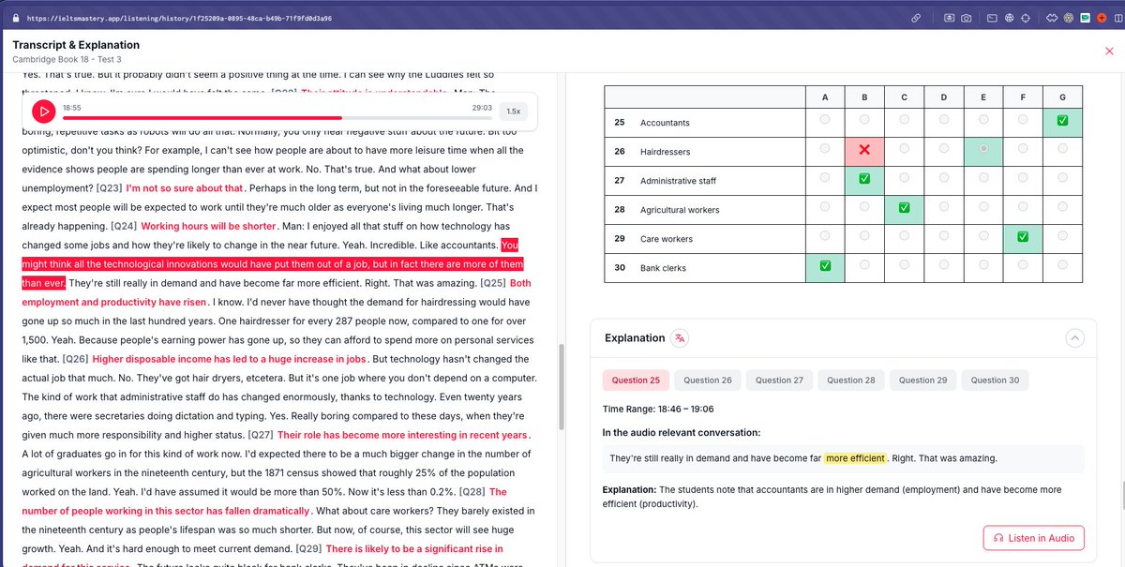Click the headphone icon in Listen in Audio
The width and height of the screenshot is (1125, 567).
998,538
